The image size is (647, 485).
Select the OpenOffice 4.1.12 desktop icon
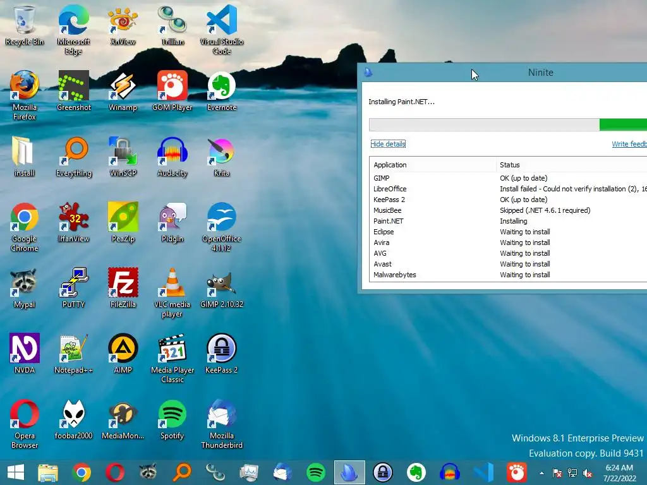tap(222, 227)
